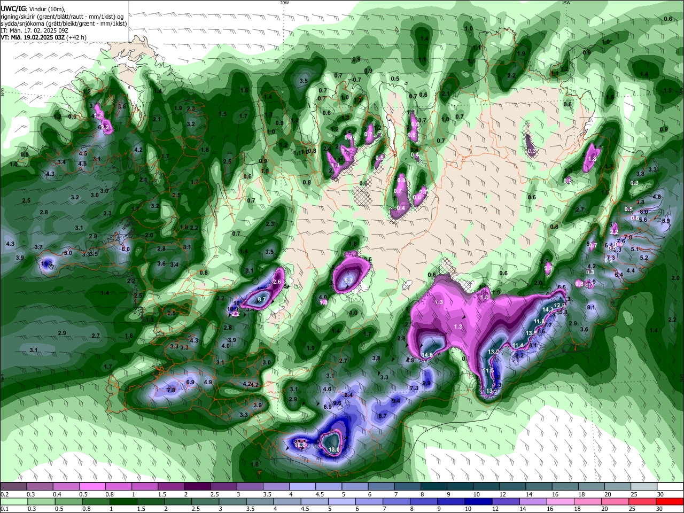Click the '7.8' value in the southwest

(171, 390)
